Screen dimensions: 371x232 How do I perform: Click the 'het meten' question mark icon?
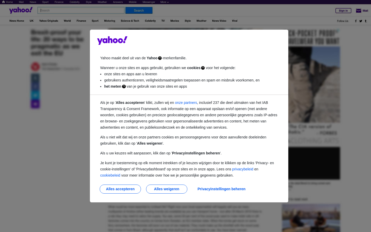click(124, 87)
